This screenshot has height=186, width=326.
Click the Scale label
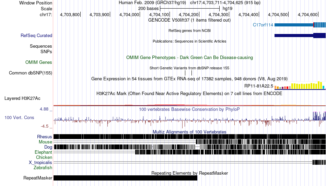tap(46, 9)
